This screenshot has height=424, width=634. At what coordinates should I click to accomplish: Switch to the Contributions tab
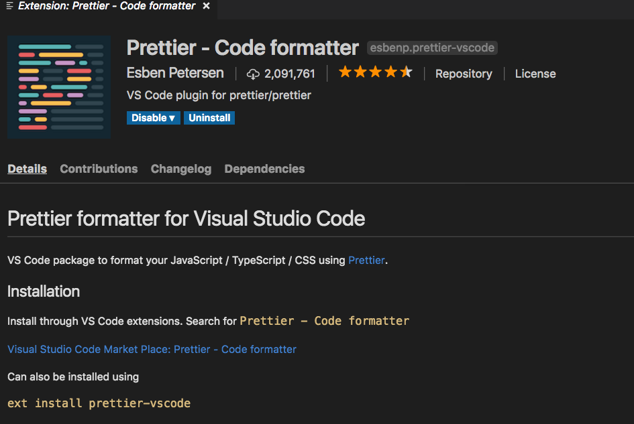99,169
